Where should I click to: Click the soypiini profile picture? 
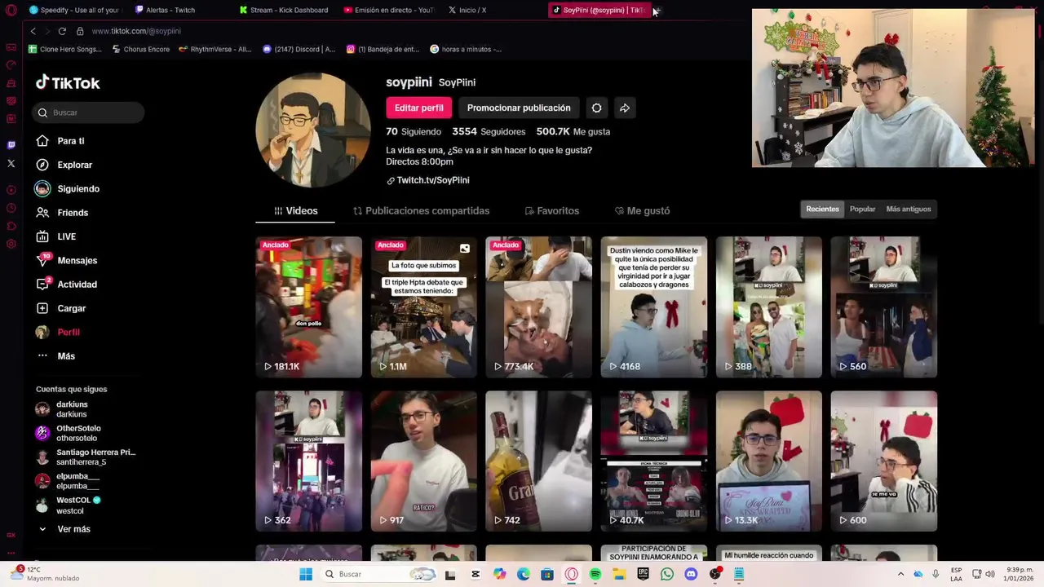(313, 130)
